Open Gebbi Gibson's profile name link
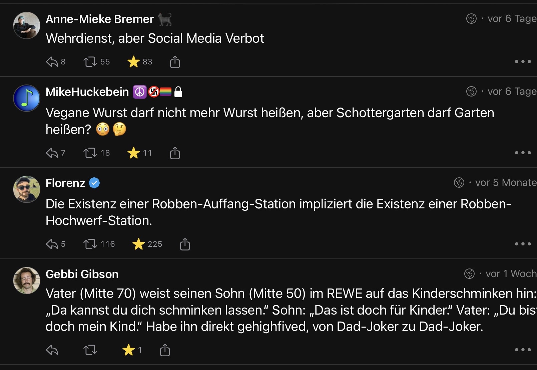Viewport: 537px width, 370px height. click(82, 274)
